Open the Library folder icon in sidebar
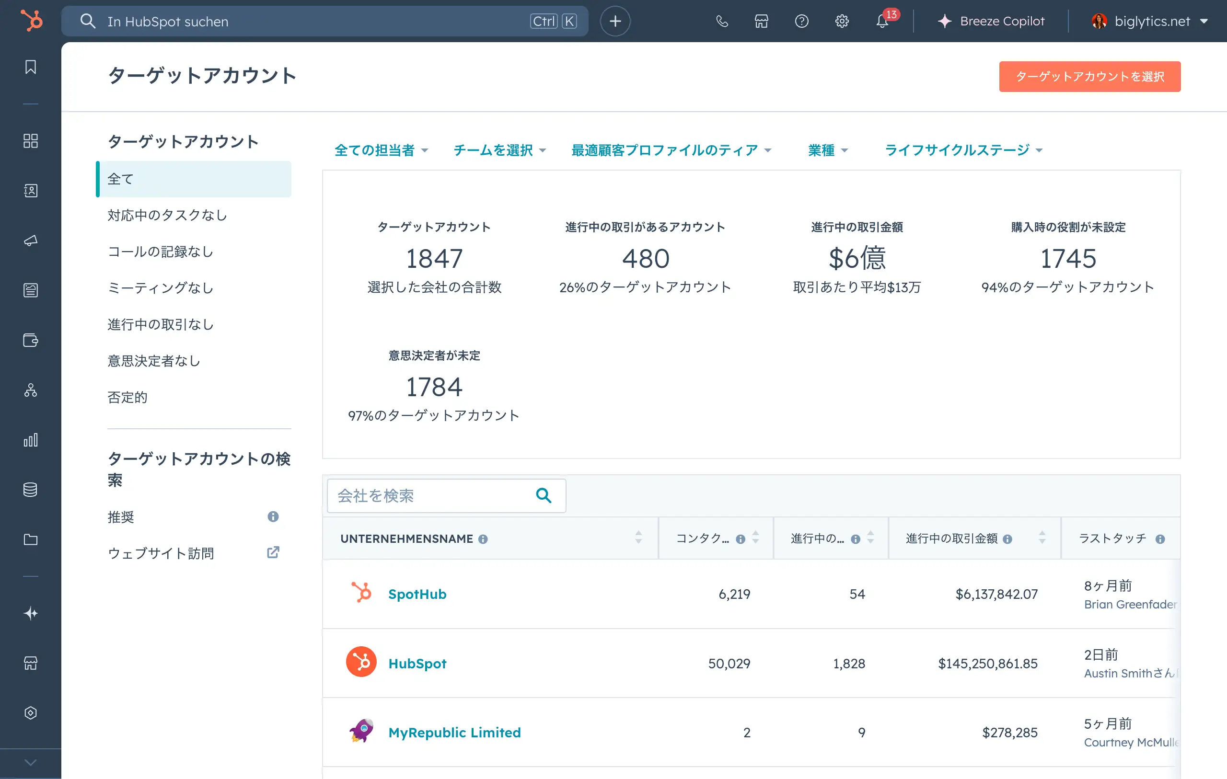1227x779 pixels. click(x=31, y=539)
